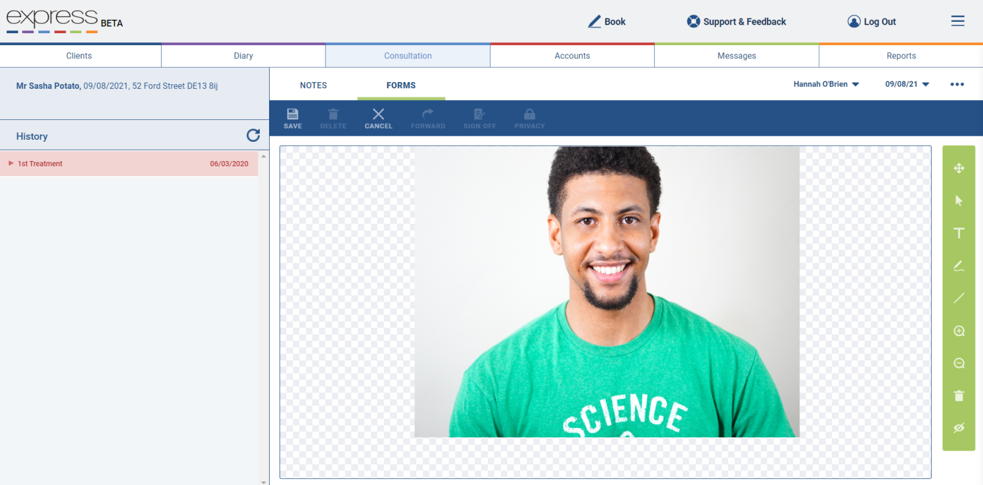The height and width of the screenshot is (485, 983).
Task: Choose the pointer selection tool
Action: click(x=958, y=201)
